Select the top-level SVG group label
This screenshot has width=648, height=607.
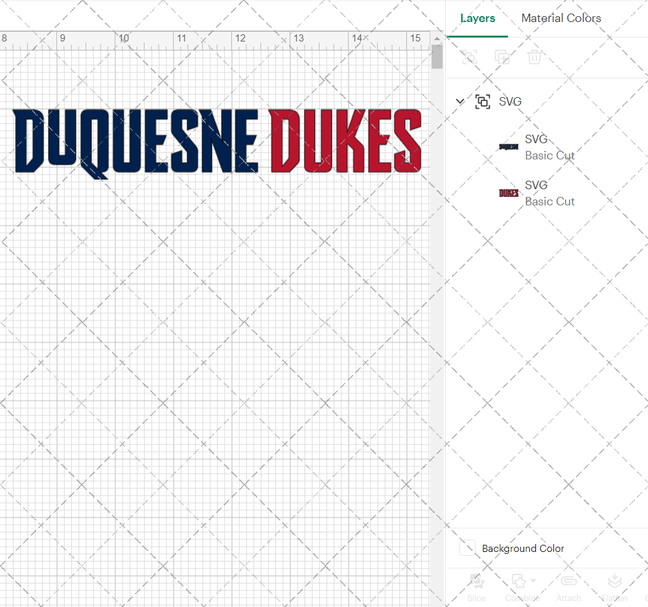point(510,101)
